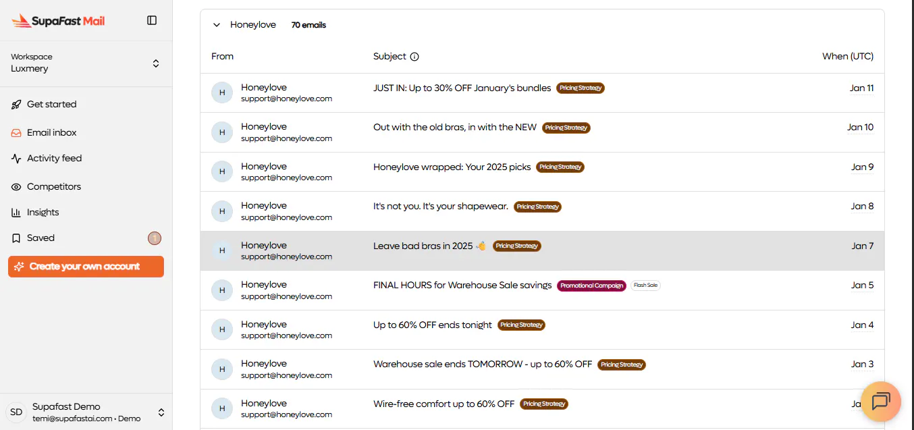Click the info icon beside Subject

[414, 57]
